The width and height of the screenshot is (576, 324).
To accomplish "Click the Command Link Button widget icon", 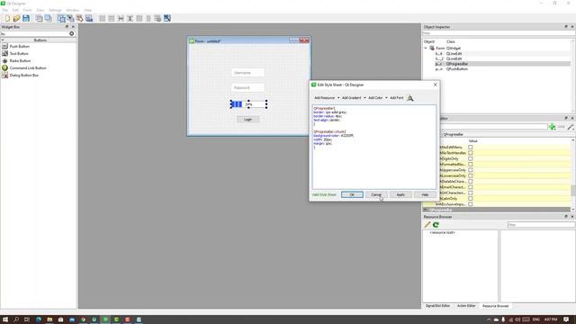I will tap(4, 67).
